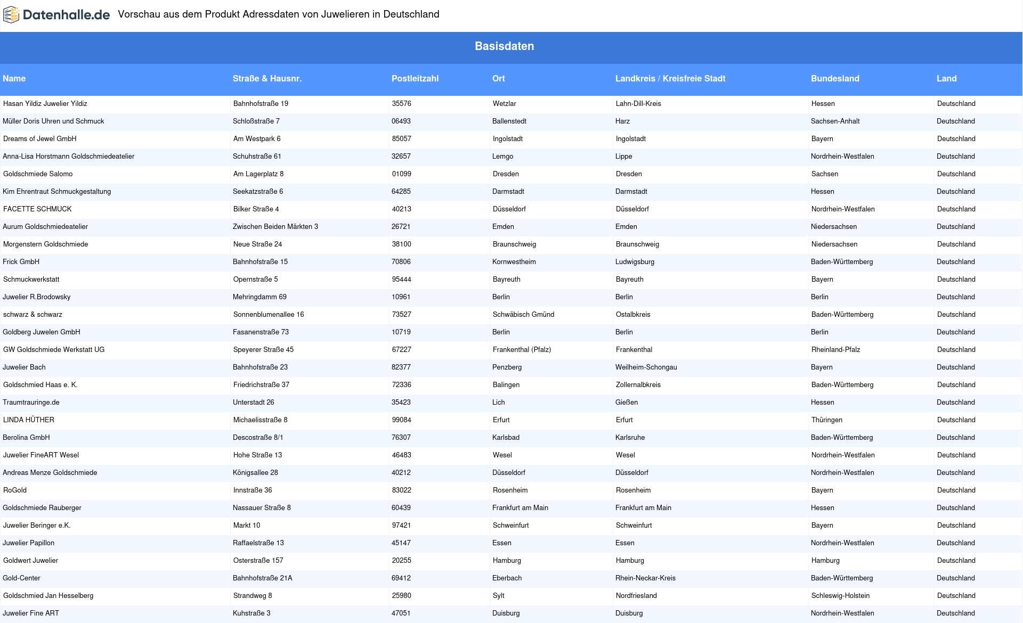This screenshot has width=1023, height=623.
Task: Click the Sachsen-Anhalt Bundesland cell
Action: coord(835,121)
